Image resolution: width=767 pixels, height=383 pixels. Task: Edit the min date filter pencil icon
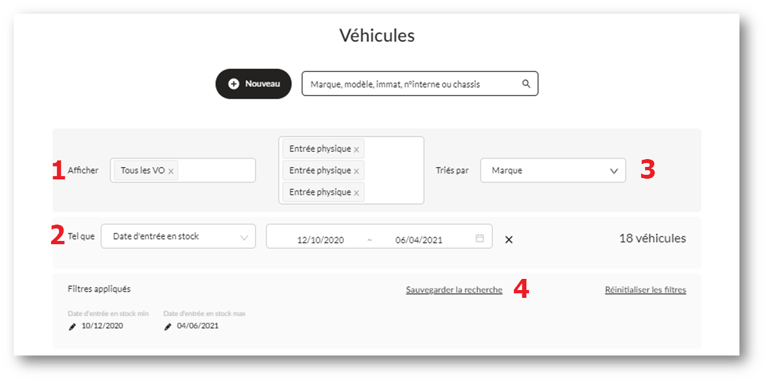(72, 327)
